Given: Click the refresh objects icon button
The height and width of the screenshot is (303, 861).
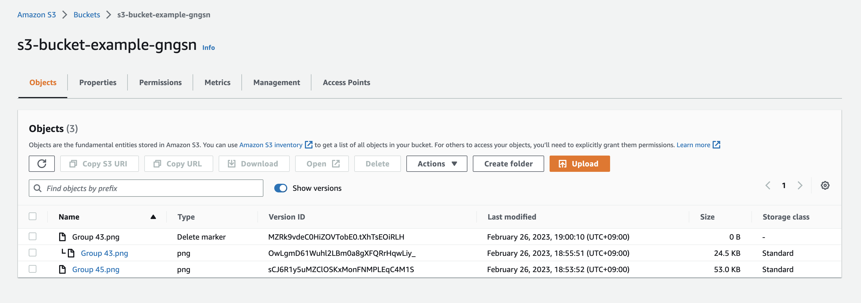Looking at the screenshot, I should tap(42, 164).
